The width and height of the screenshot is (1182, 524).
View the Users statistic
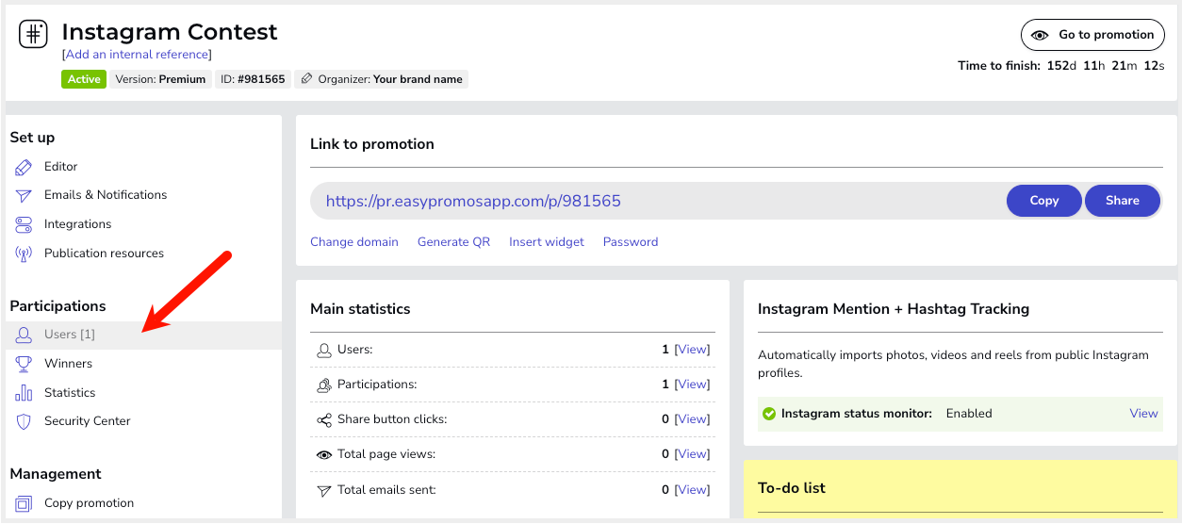point(692,350)
